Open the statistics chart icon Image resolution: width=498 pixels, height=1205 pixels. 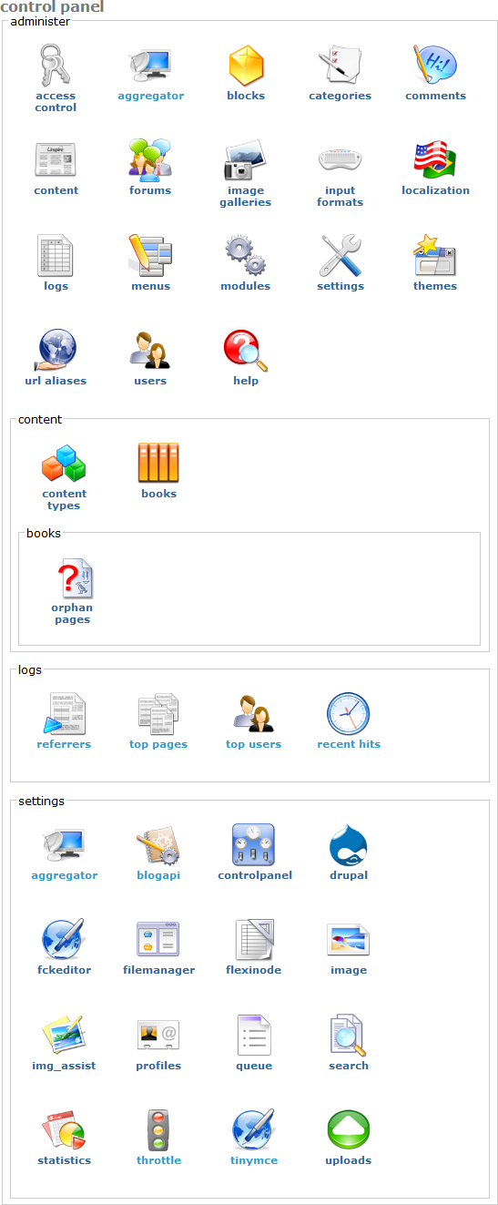[x=64, y=1130]
